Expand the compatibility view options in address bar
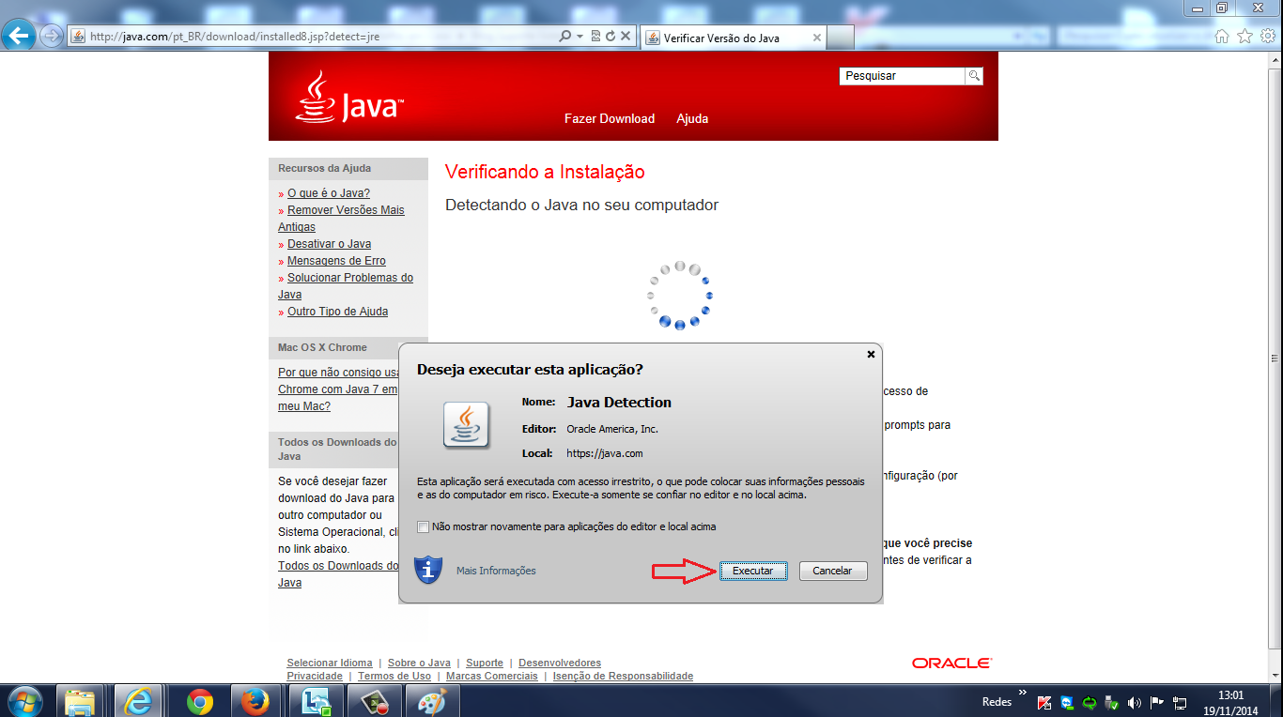Screen dimensions: 1283x717 595,36
